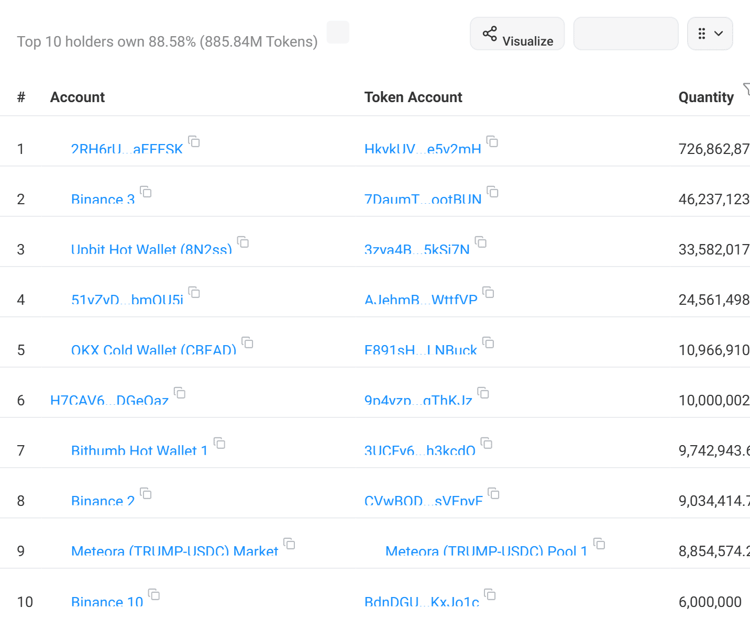Open the Binance 3 account link
Image resolution: width=750 pixels, height=619 pixels.
(103, 200)
